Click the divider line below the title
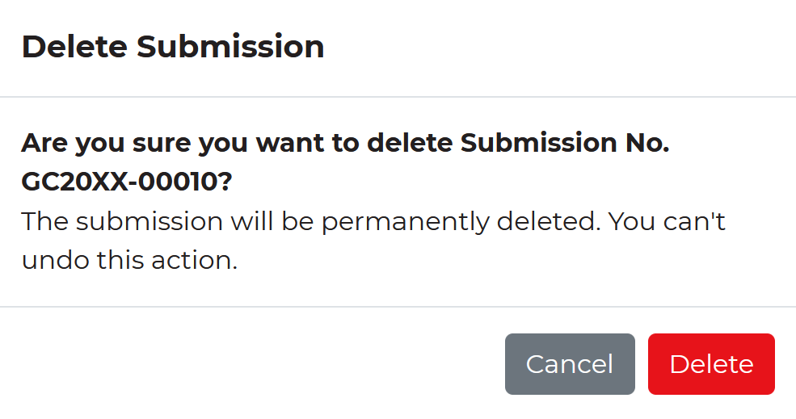796x419 pixels. click(x=398, y=97)
